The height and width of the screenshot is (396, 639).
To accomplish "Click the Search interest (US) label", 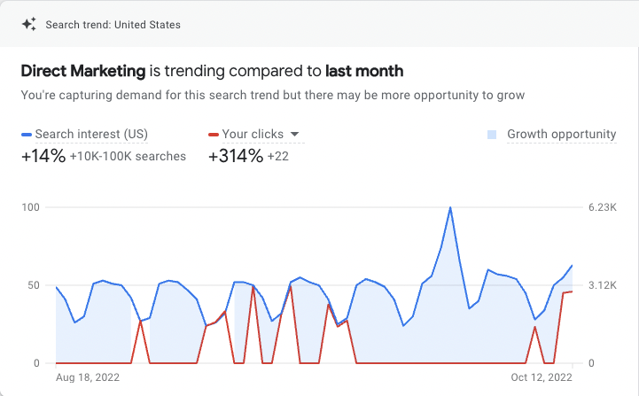I will 91,135.
